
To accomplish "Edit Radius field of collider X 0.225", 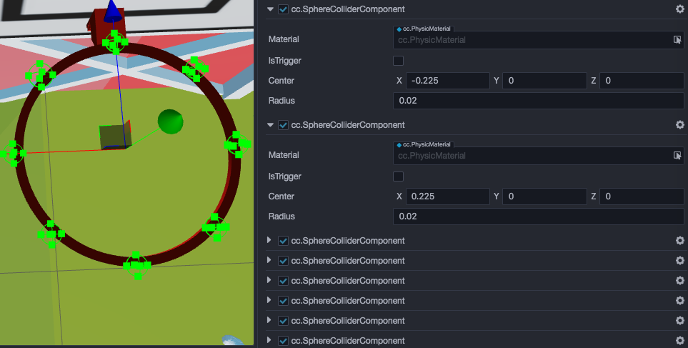I will tap(539, 217).
